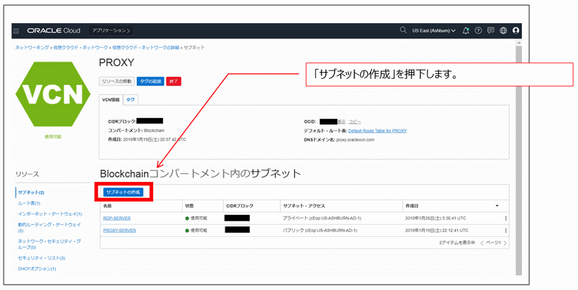Open the hamburger navigation menu
This screenshot has width=578, height=290.
(16, 31)
